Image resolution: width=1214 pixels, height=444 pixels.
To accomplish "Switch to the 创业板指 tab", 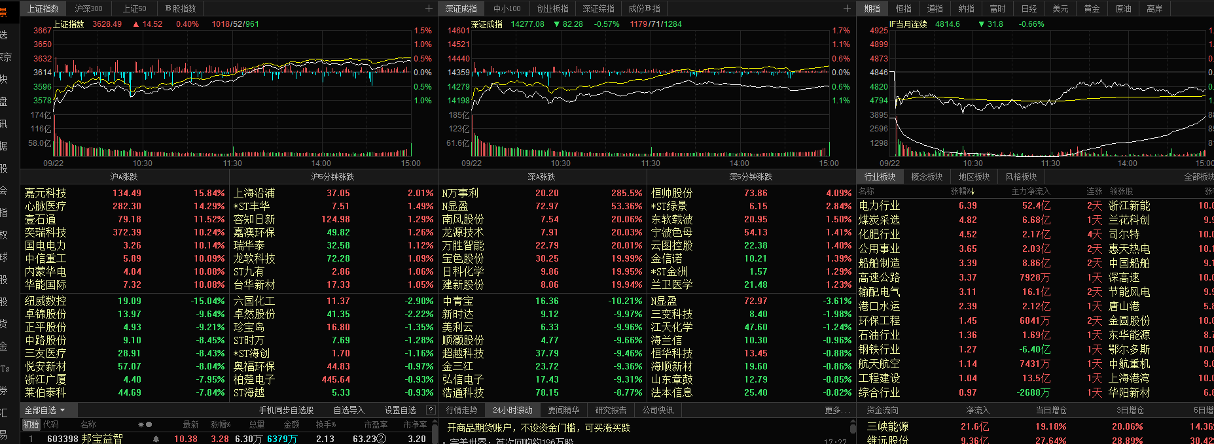I will click(x=552, y=9).
